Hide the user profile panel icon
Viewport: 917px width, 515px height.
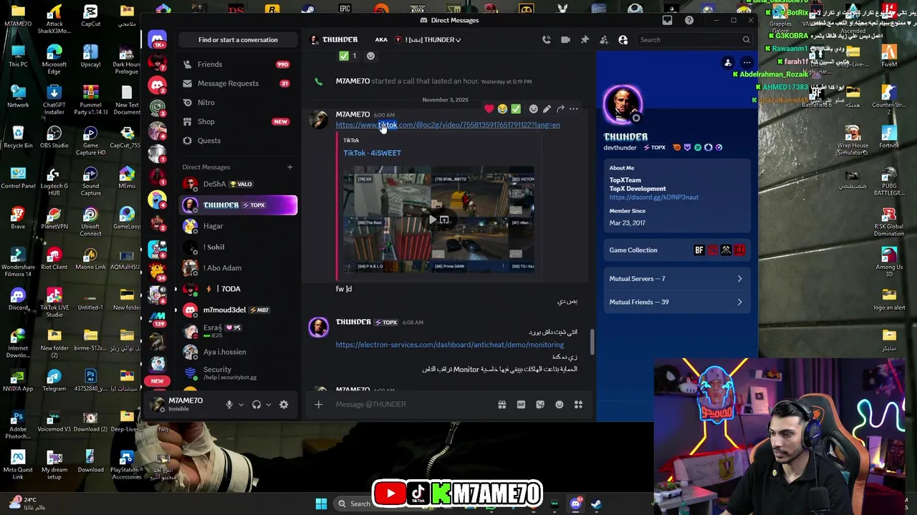[x=623, y=40]
